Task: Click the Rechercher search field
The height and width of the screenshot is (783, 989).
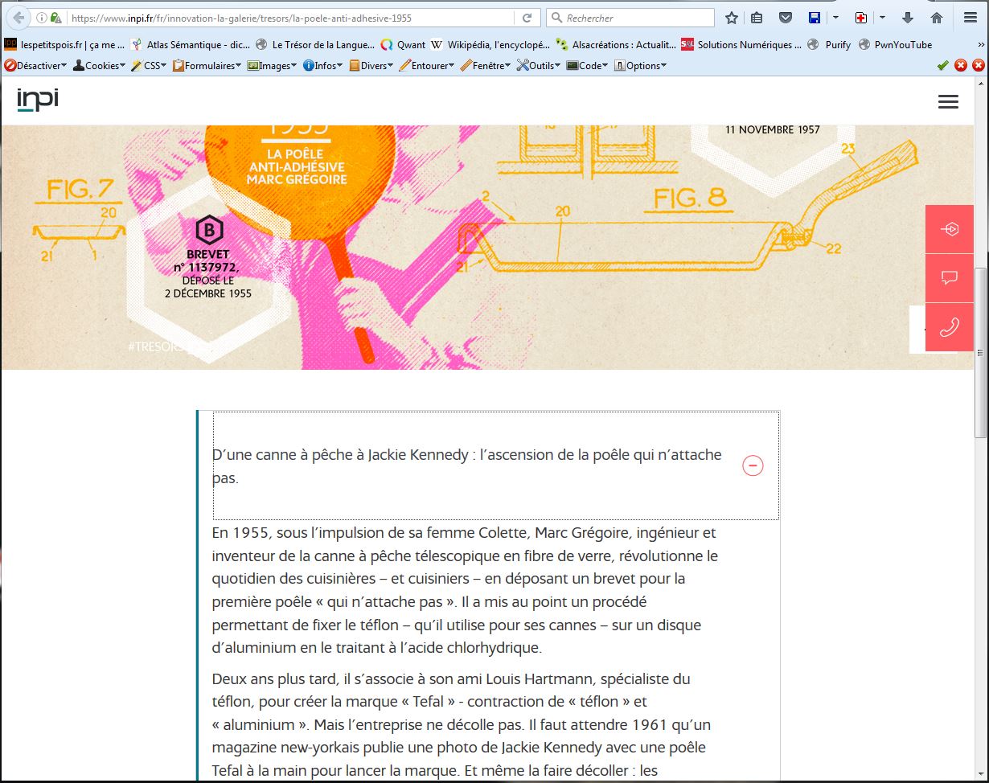Action: [635, 18]
